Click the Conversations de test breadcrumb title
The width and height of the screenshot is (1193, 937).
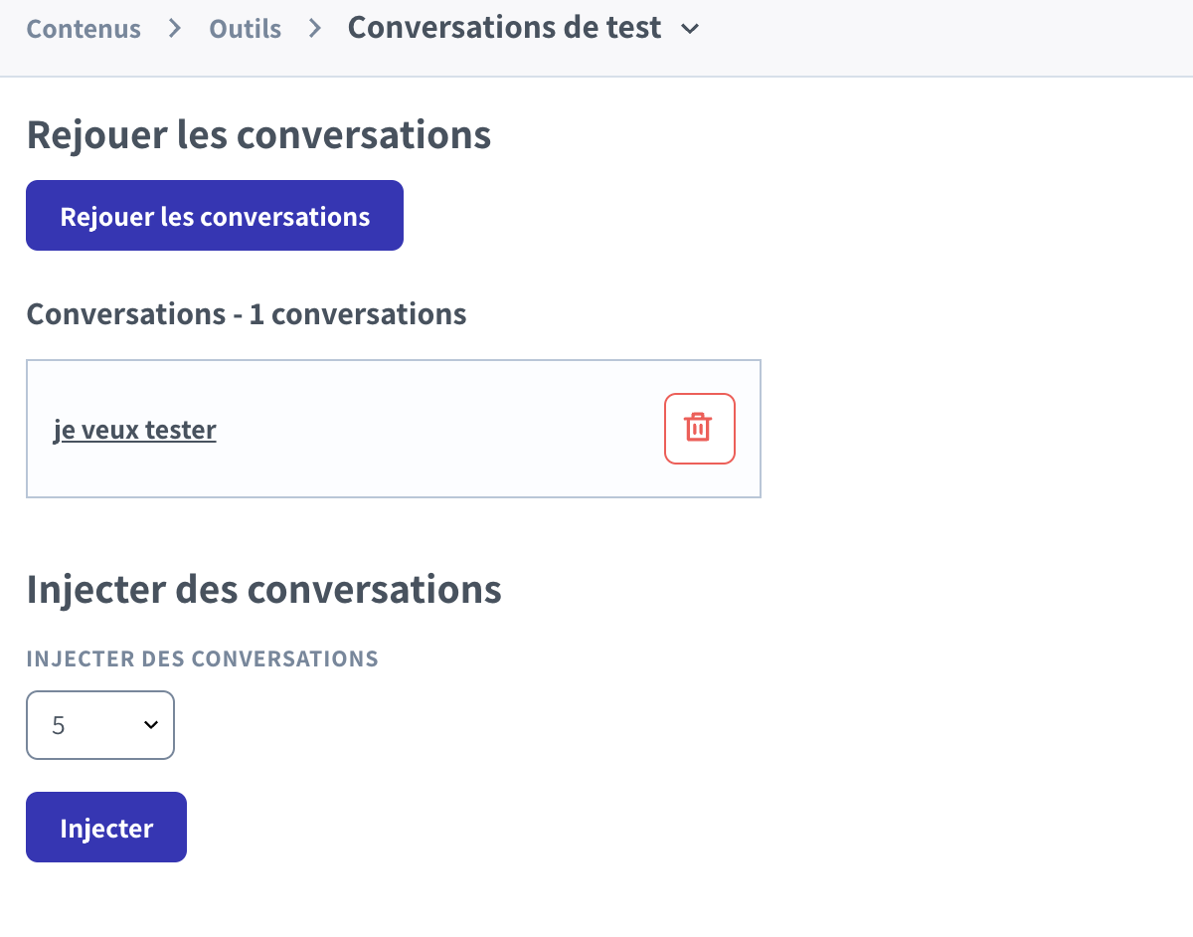pos(504,28)
